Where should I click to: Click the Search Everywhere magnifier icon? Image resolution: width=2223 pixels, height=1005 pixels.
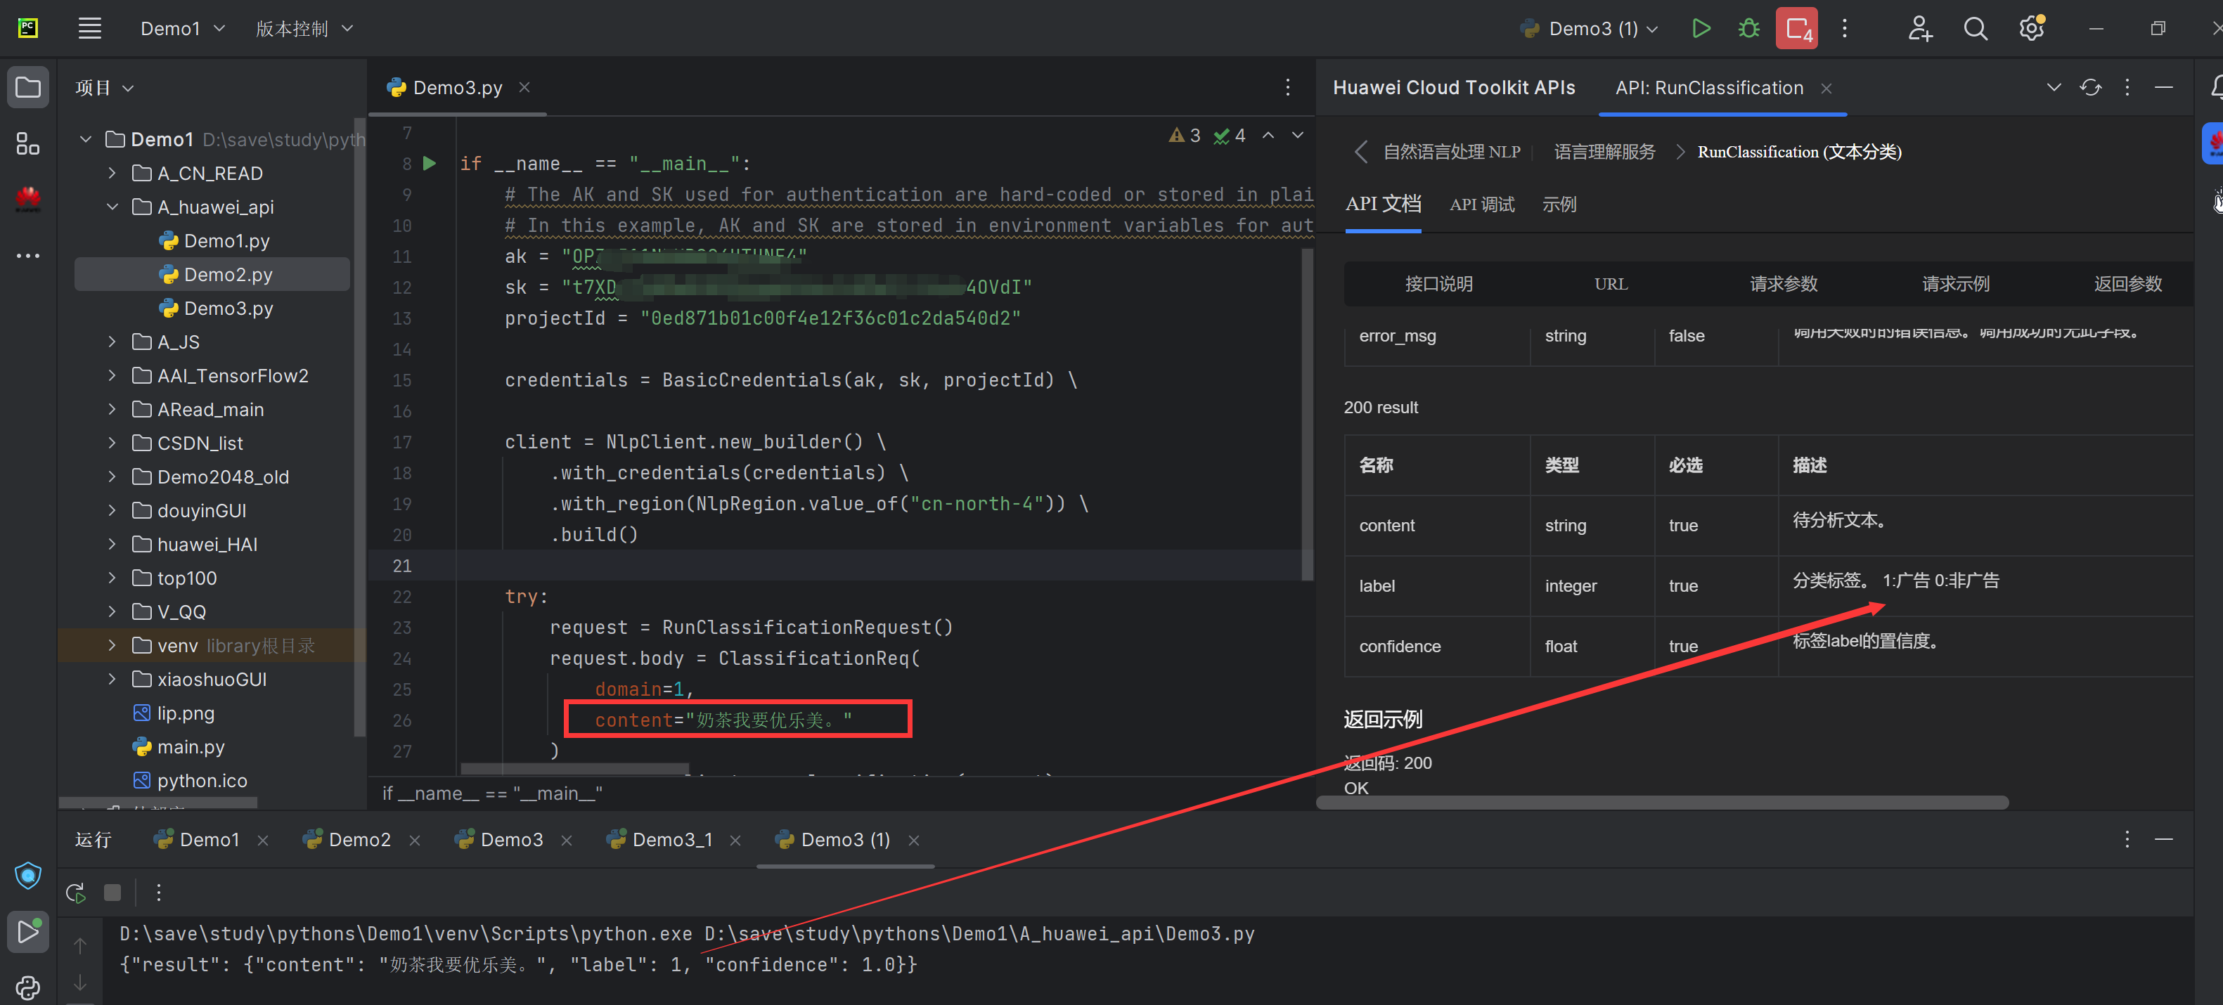click(x=1976, y=29)
